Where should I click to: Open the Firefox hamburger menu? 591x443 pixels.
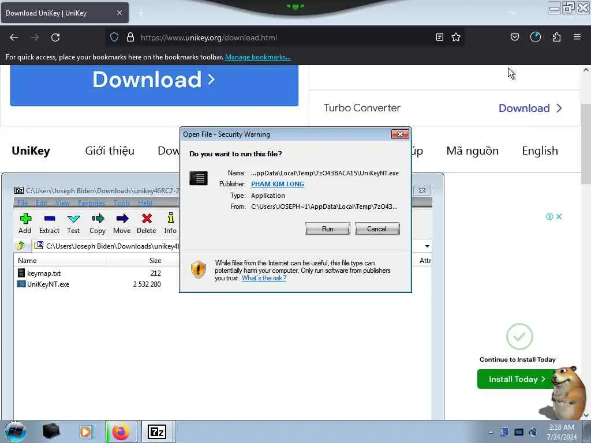(577, 37)
